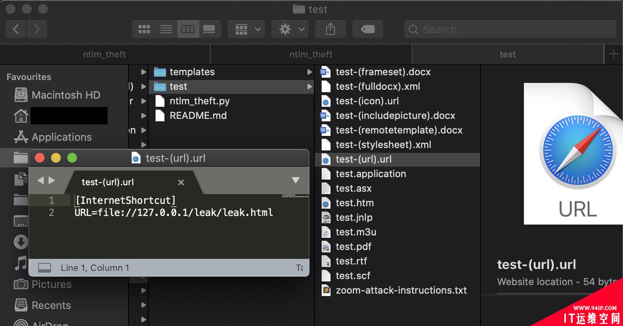Click Sublime's previous tab left arrow
The height and width of the screenshot is (326, 623).
(40, 180)
